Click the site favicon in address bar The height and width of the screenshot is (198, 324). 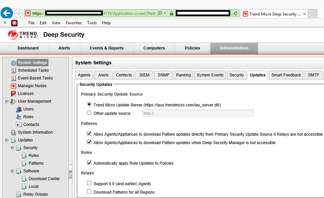(x=28, y=13)
